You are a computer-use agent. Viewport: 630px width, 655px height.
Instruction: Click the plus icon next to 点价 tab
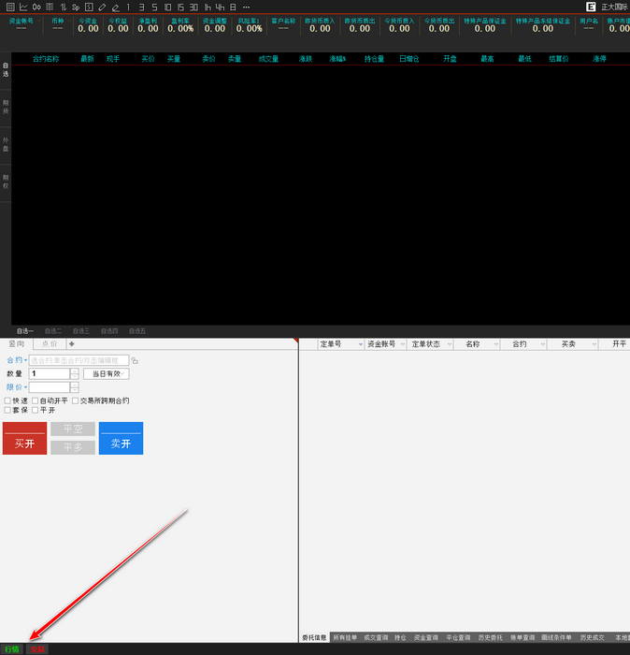(72, 344)
